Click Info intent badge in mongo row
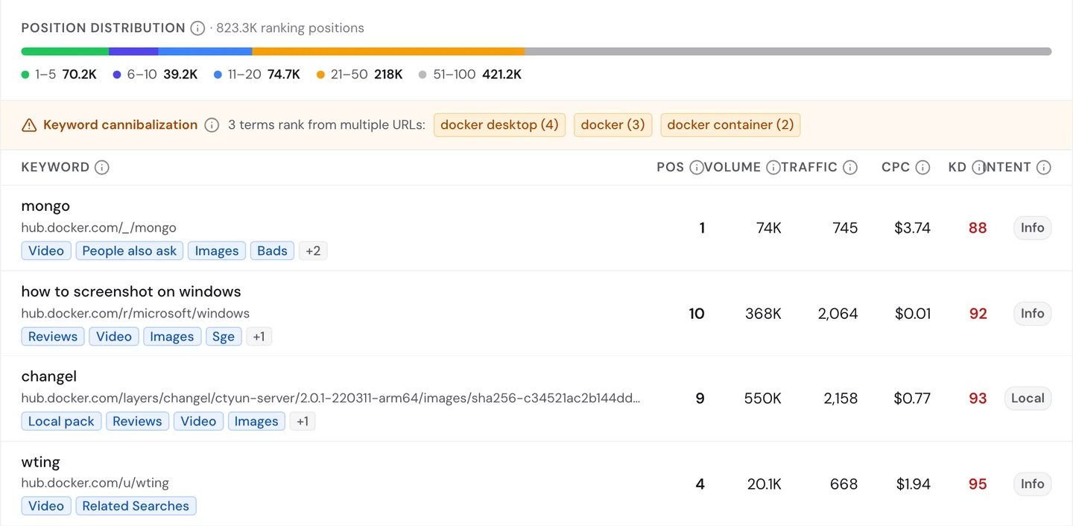The width and height of the screenshot is (1073, 526). point(1032,228)
